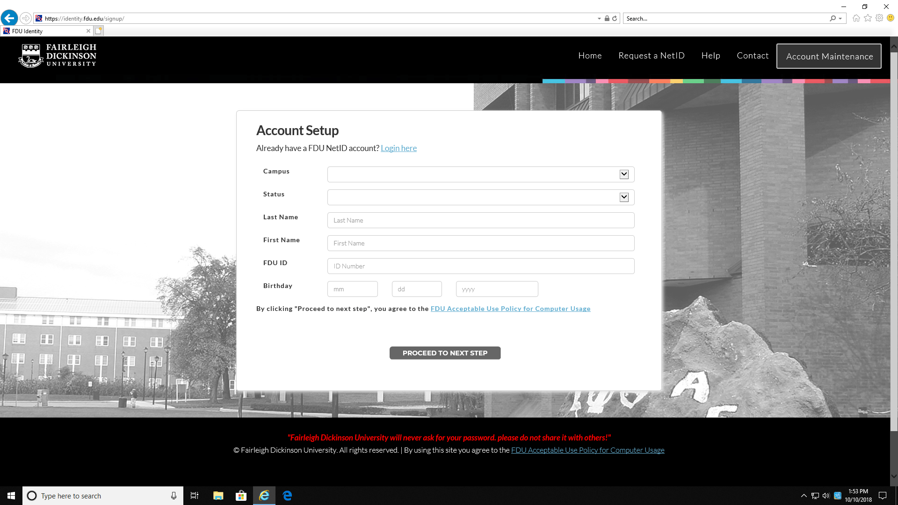Close the FDU Identity tab
Image resolution: width=898 pixels, height=505 pixels.
tap(88, 31)
